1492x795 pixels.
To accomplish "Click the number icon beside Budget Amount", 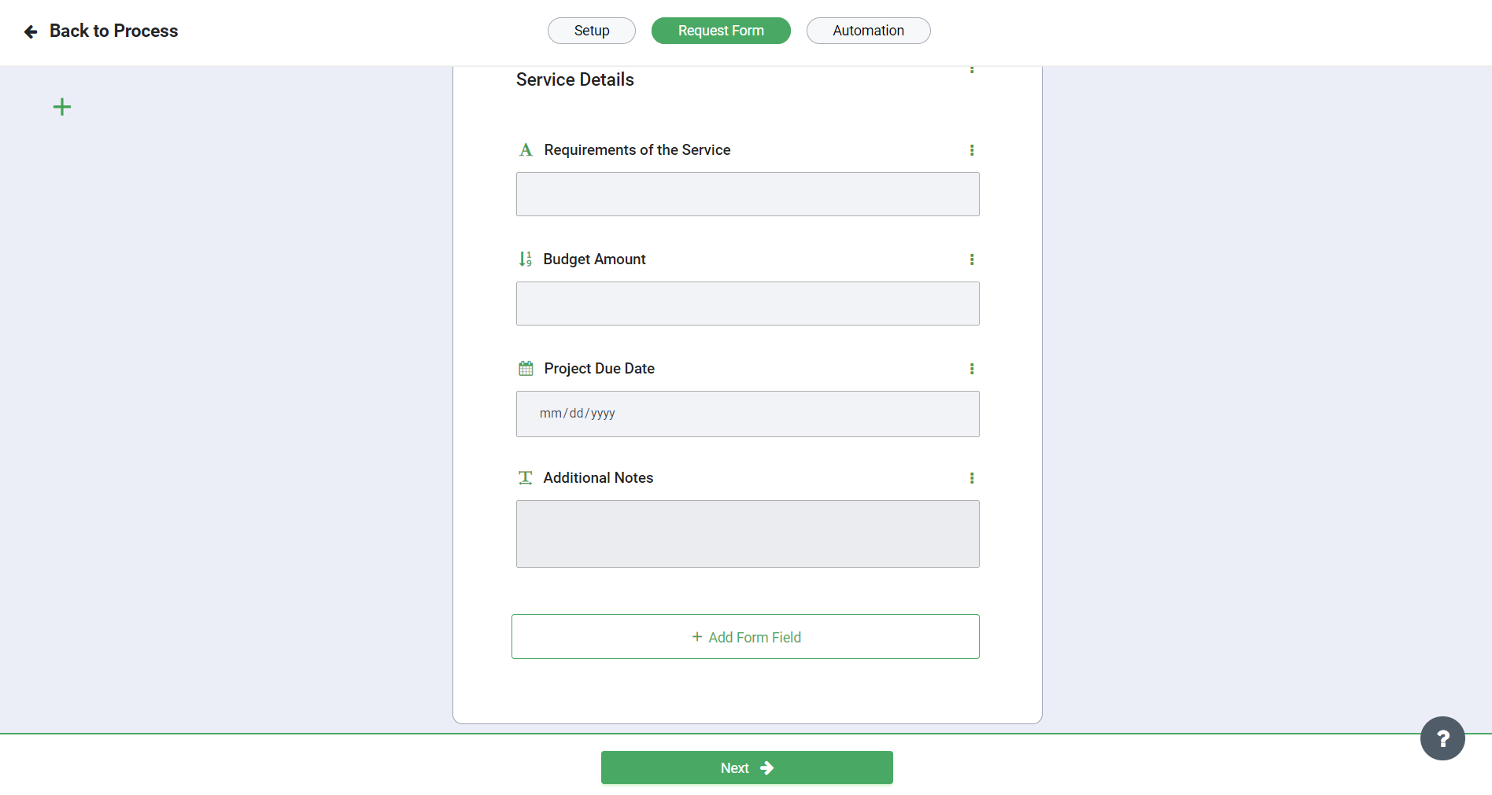I will pos(526,259).
